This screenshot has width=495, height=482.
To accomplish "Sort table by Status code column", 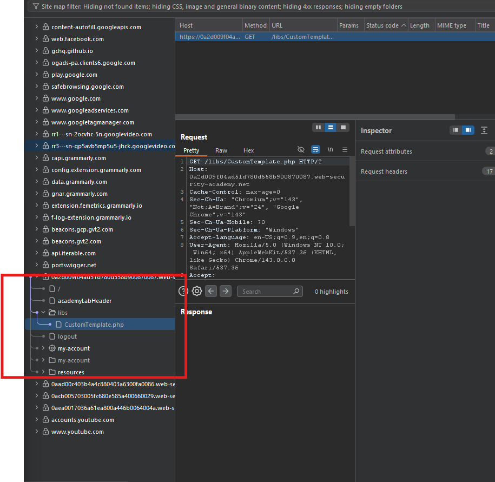I will pos(386,25).
